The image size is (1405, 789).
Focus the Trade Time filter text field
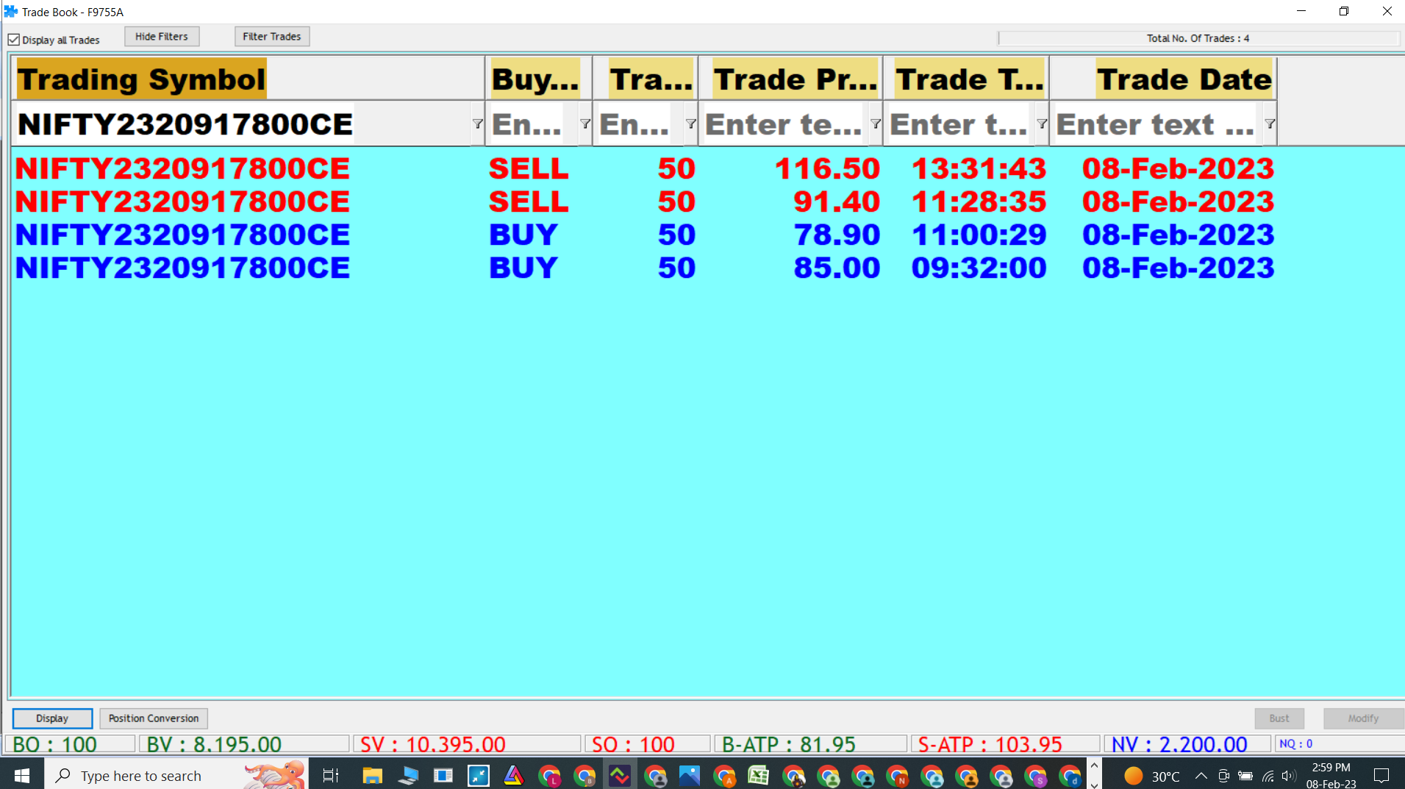tap(960, 124)
